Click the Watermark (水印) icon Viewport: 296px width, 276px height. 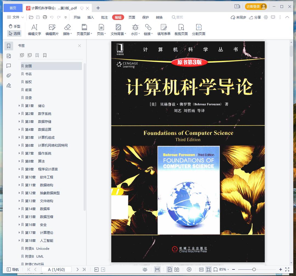coord(135,27)
